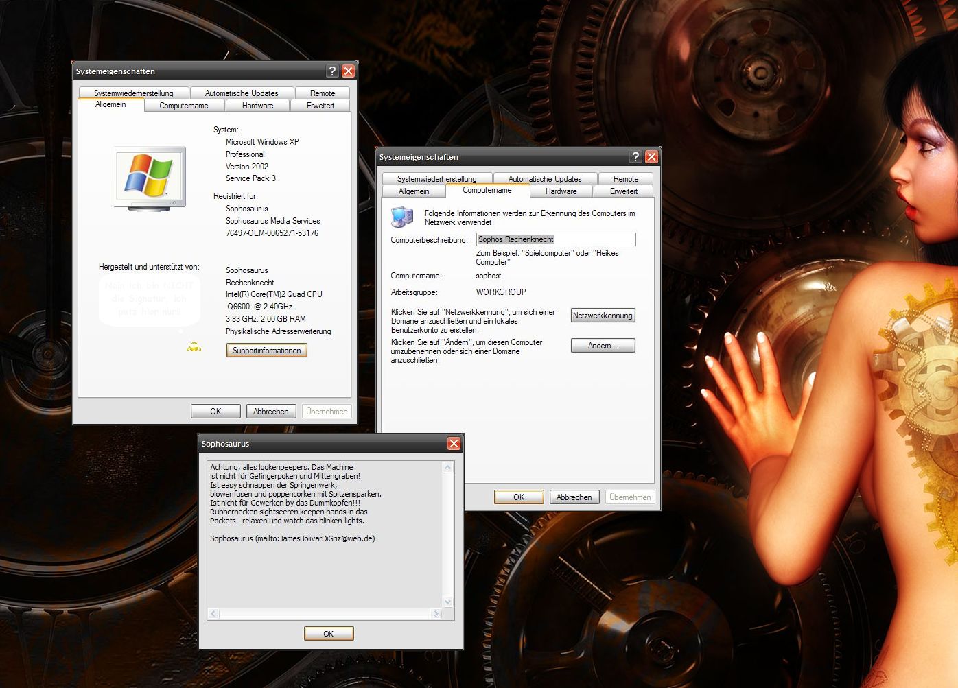Open Systemwiederherstellung tab in right window

(436, 178)
